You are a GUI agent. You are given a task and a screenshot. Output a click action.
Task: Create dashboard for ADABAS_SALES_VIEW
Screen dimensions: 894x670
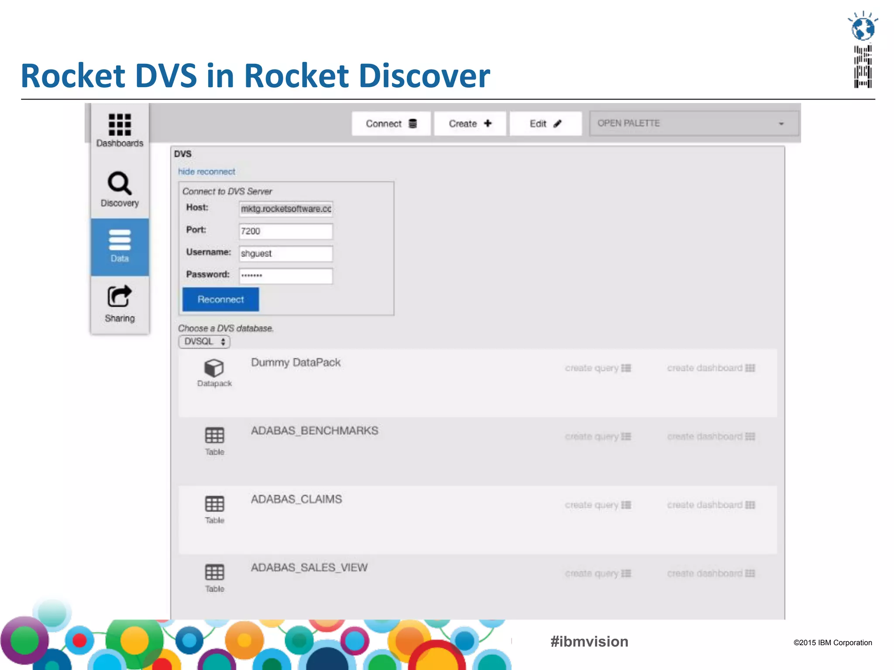tap(711, 574)
